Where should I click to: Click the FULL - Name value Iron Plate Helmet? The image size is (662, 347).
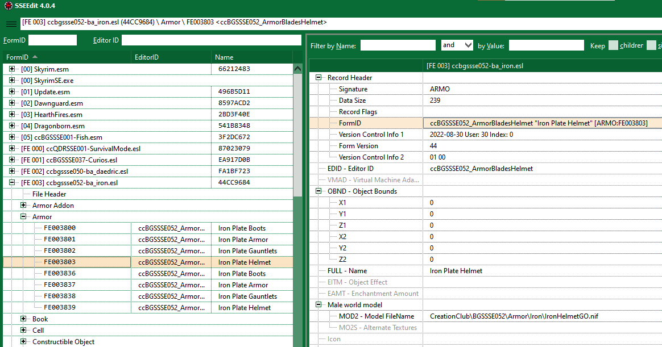456,271
